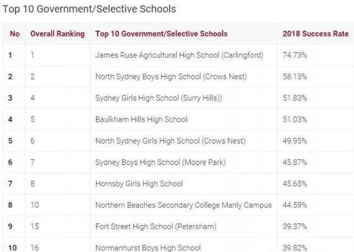Select Normanhurst Boys High School
The width and height of the screenshot is (354, 252).
(148, 248)
